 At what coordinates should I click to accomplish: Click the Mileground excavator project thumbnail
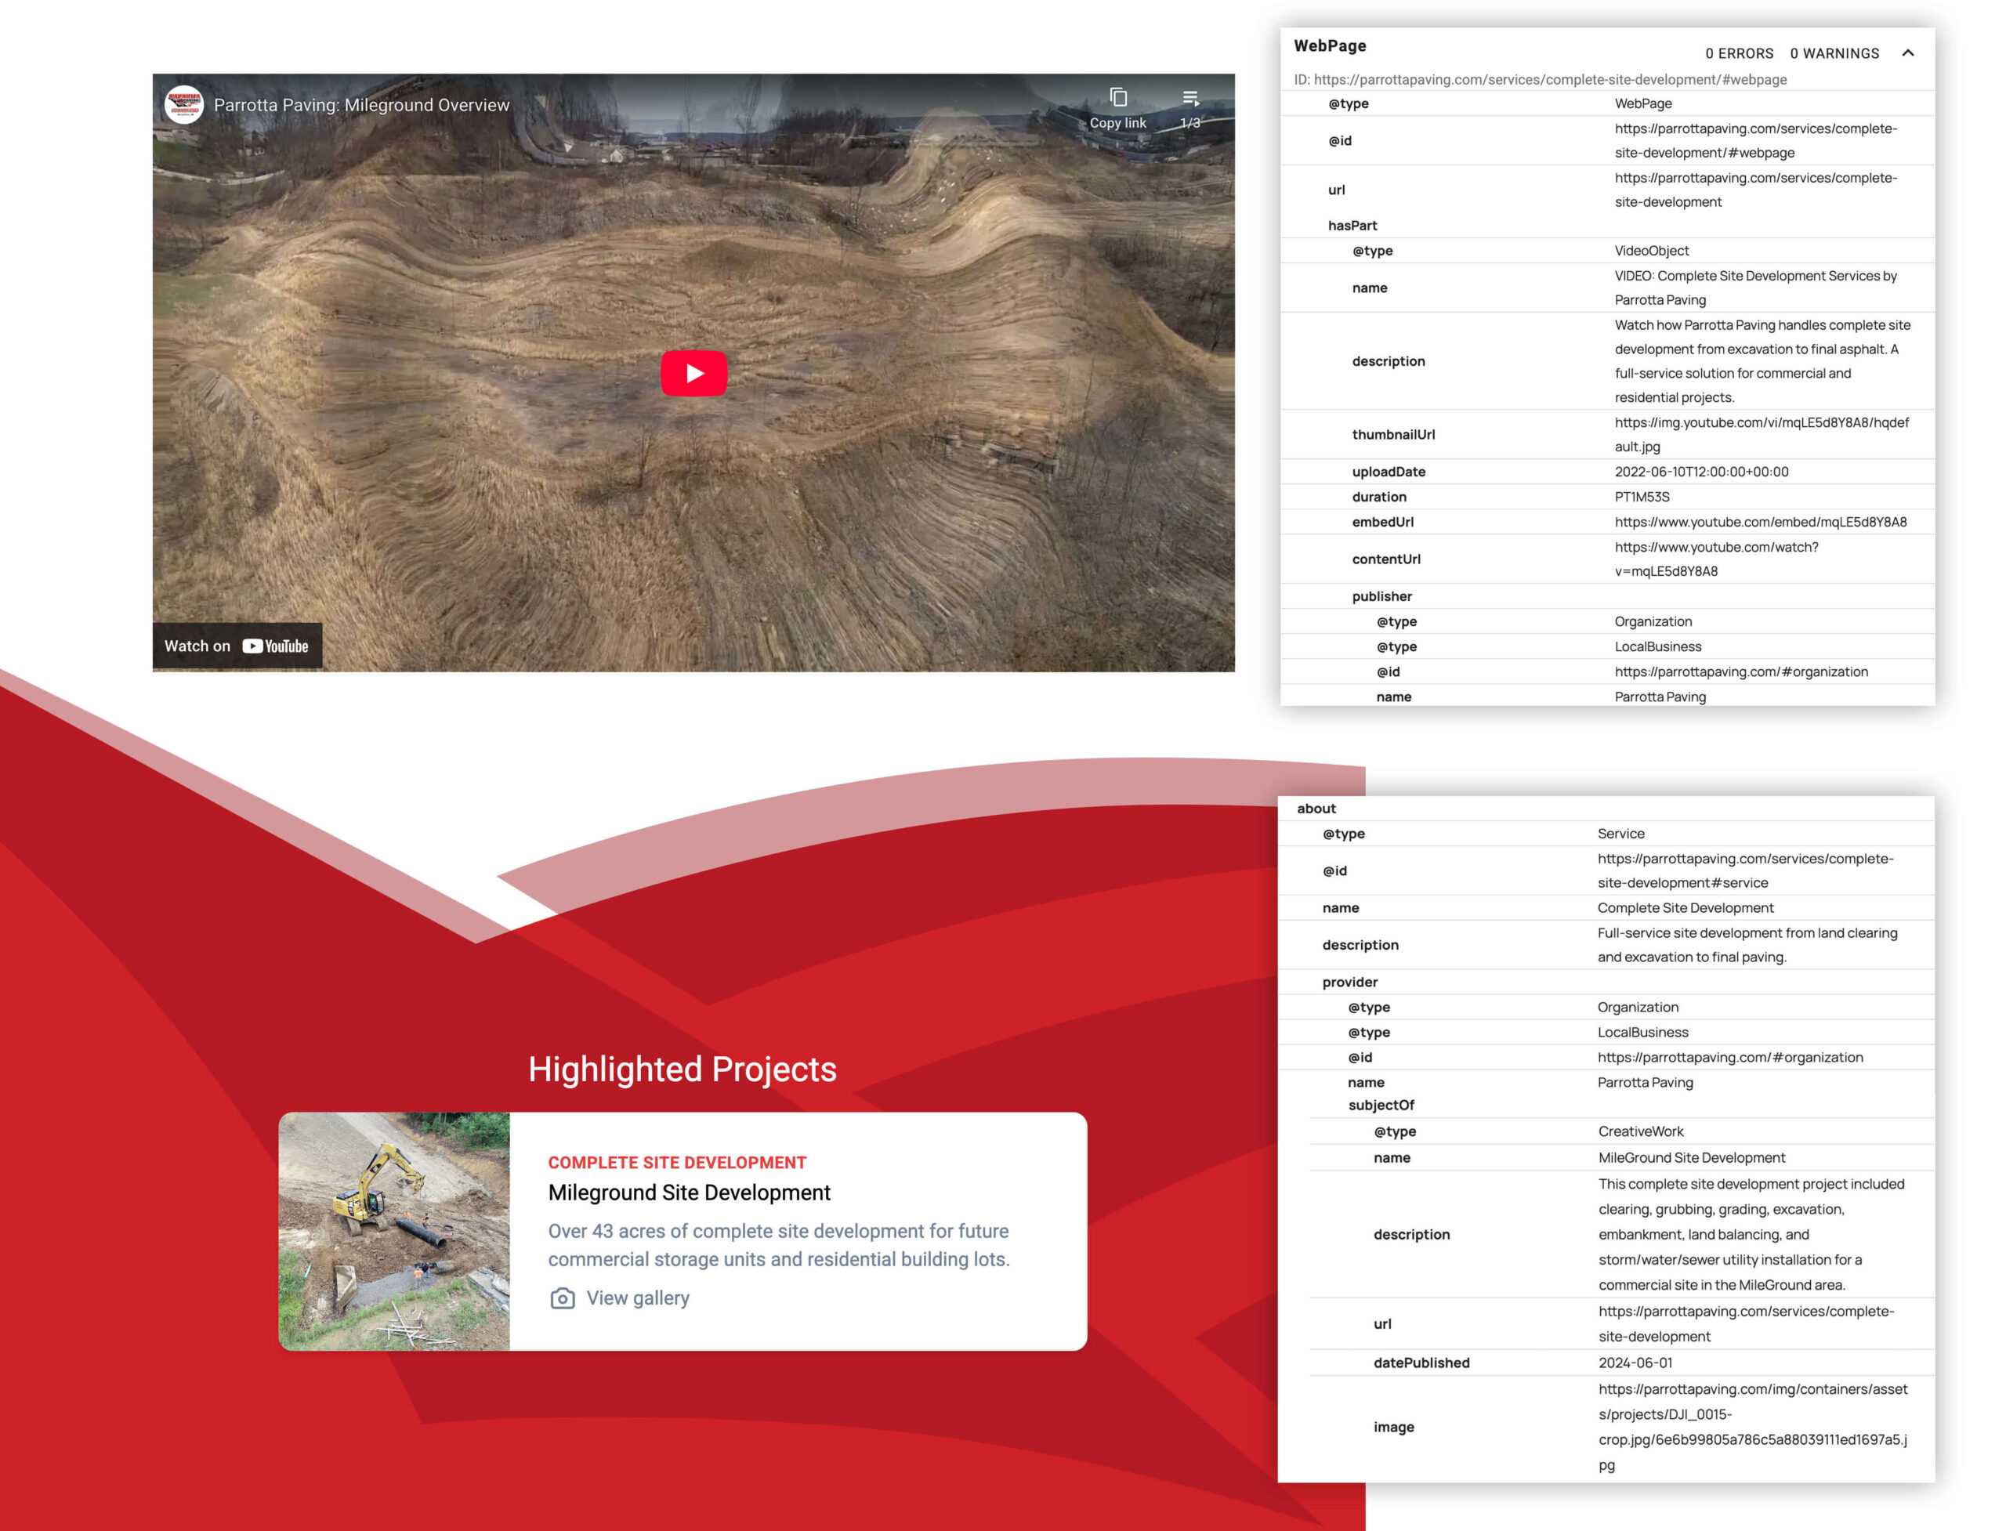point(393,1231)
